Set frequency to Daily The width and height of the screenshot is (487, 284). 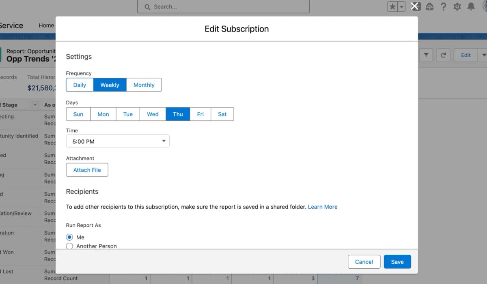point(80,85)
